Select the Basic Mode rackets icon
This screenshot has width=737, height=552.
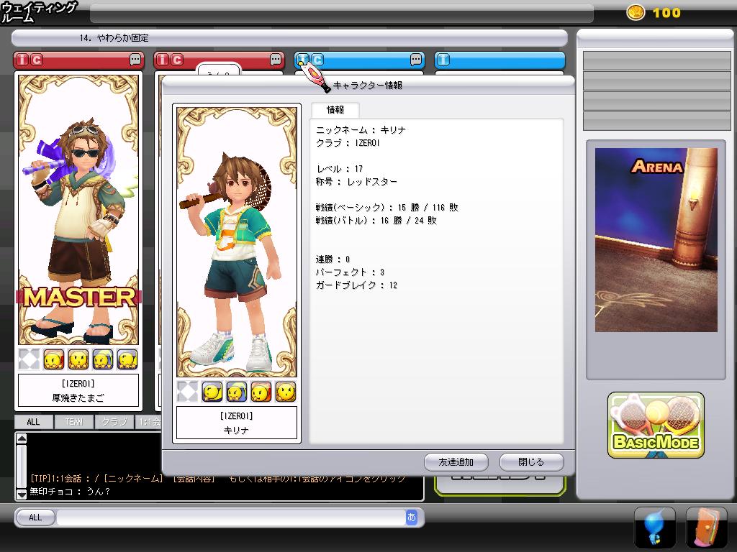point(656,425)
